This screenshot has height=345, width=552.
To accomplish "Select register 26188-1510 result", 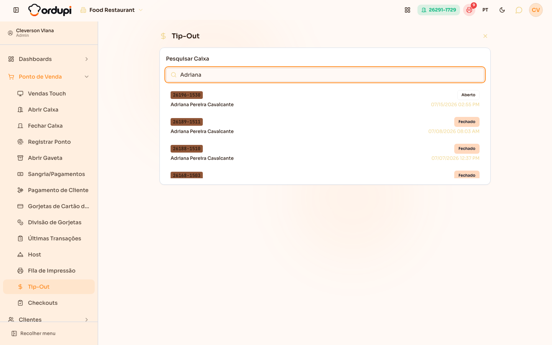I will tap(325, 153).
